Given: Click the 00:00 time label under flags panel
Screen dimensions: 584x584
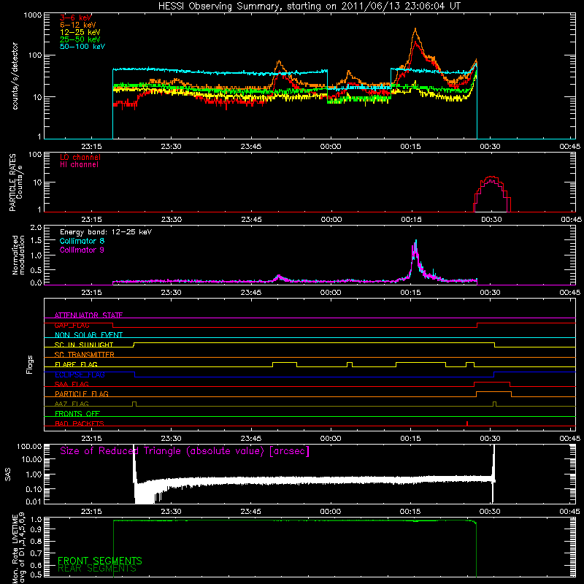Looking at the screenshot, I should point(331,439).
